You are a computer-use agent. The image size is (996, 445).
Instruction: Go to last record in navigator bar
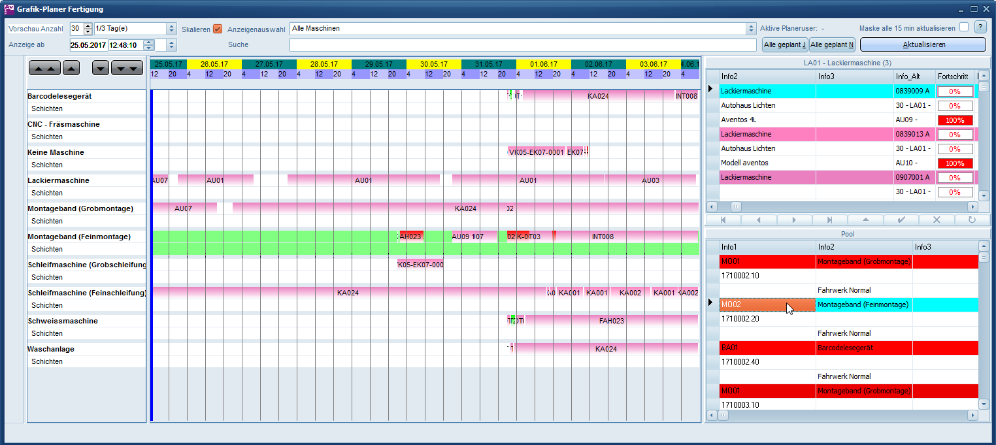click(829, 220)
